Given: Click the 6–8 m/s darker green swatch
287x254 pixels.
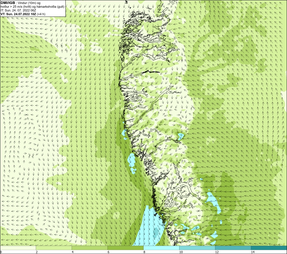Looking at the screenshot, I should pos(126,248).
